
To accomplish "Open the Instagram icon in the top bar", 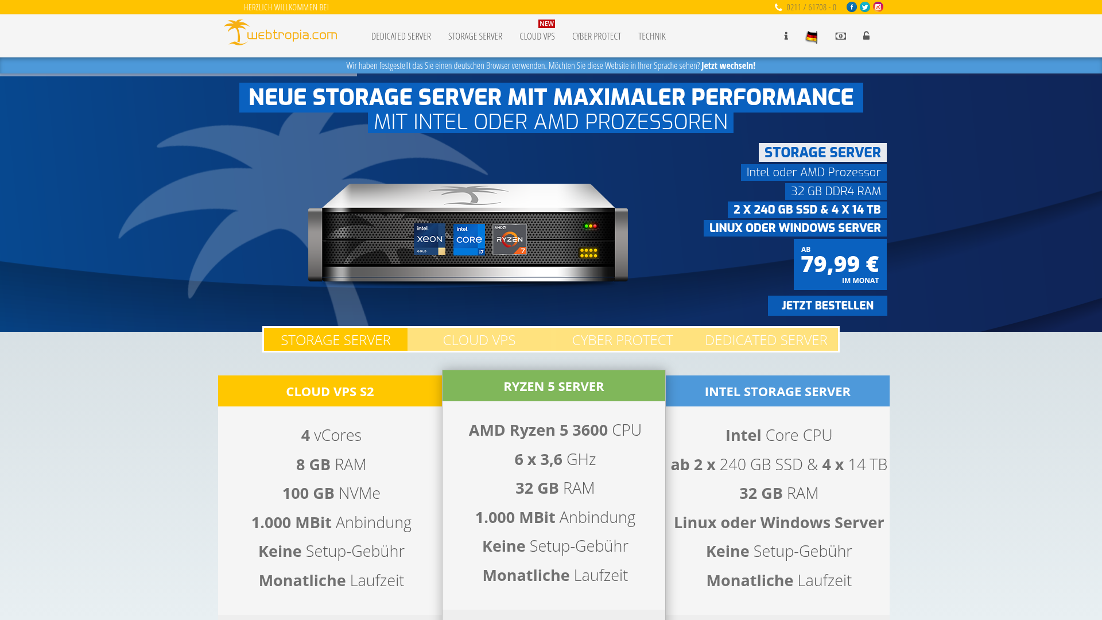I will (x=878, y=7).
